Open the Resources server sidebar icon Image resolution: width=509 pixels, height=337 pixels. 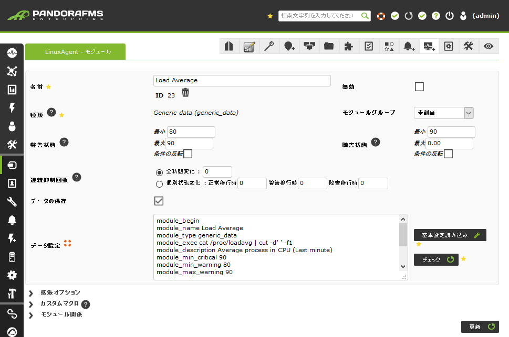(12, 165)
